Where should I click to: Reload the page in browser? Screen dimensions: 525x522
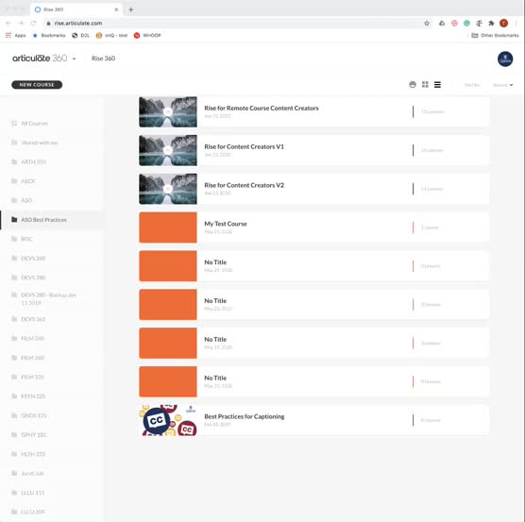33,23
